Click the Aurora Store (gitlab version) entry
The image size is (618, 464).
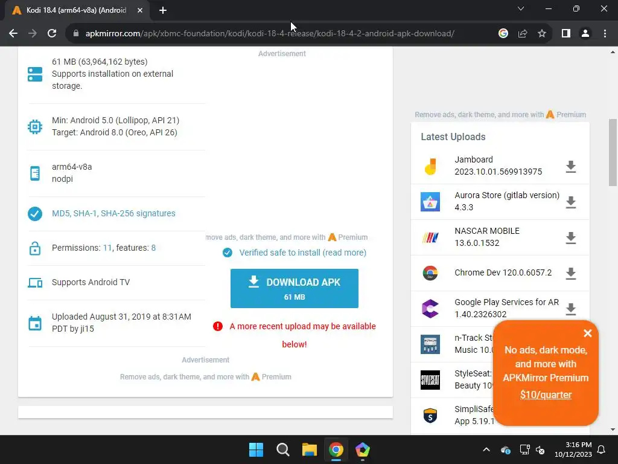tap(507, 201)
